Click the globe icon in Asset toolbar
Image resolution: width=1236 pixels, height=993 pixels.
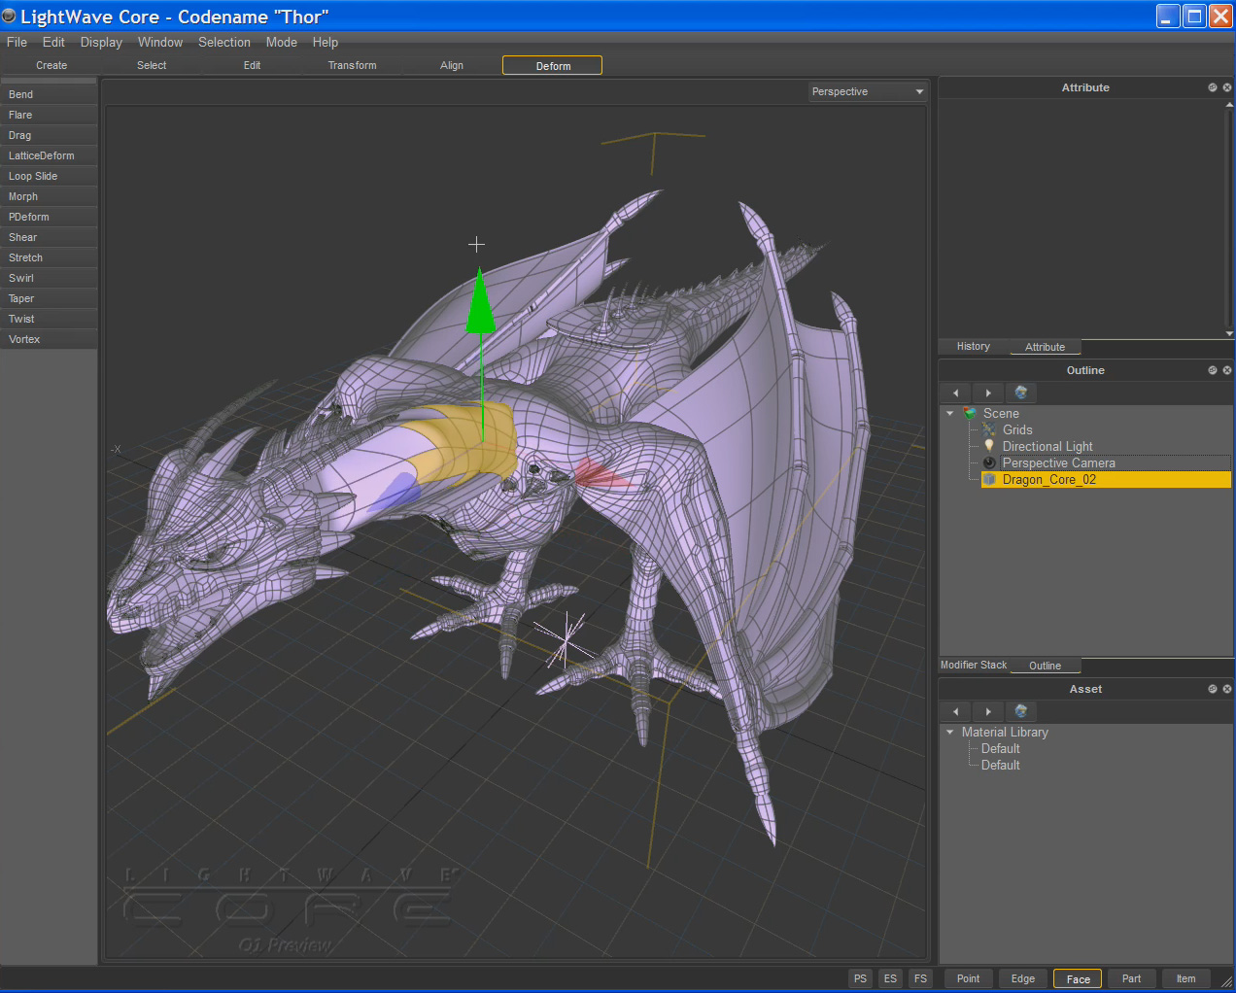(x=1020, y=711)
